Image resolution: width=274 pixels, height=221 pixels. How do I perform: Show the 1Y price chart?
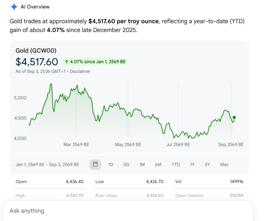click(192, 165)
